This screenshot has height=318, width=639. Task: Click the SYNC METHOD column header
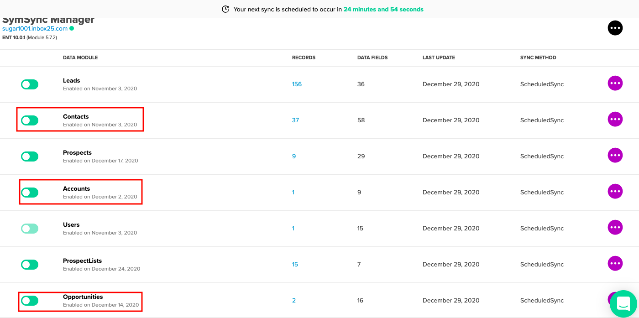tap(538, 58)
